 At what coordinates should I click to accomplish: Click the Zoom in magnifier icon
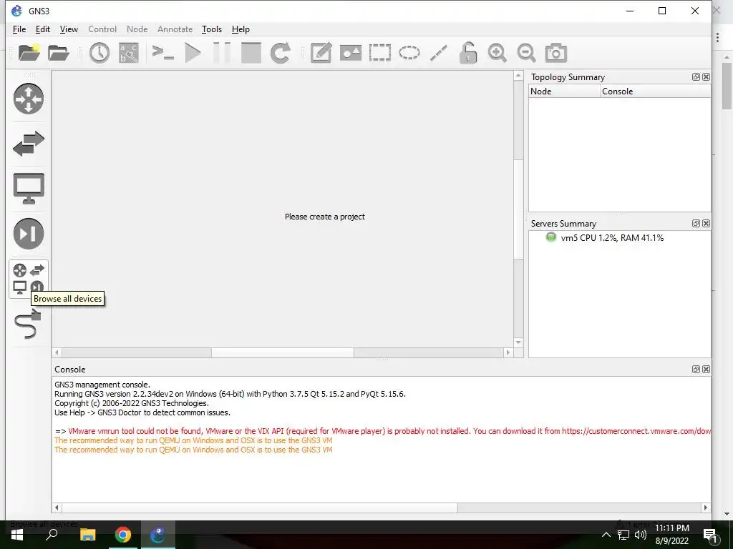(x=497, y=53)
